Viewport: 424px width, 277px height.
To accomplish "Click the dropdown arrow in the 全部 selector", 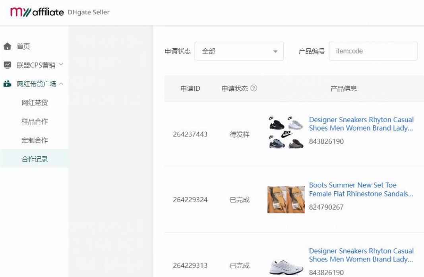I will (275, 51).
